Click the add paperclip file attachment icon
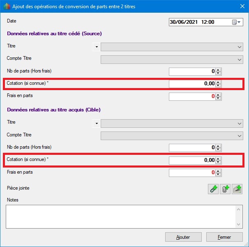The width and height of the screenshot is (249, 247). (x=225, y=189)
